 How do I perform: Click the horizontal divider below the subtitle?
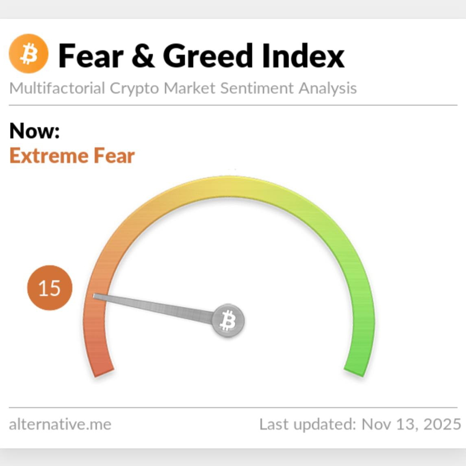pos(233,105)
